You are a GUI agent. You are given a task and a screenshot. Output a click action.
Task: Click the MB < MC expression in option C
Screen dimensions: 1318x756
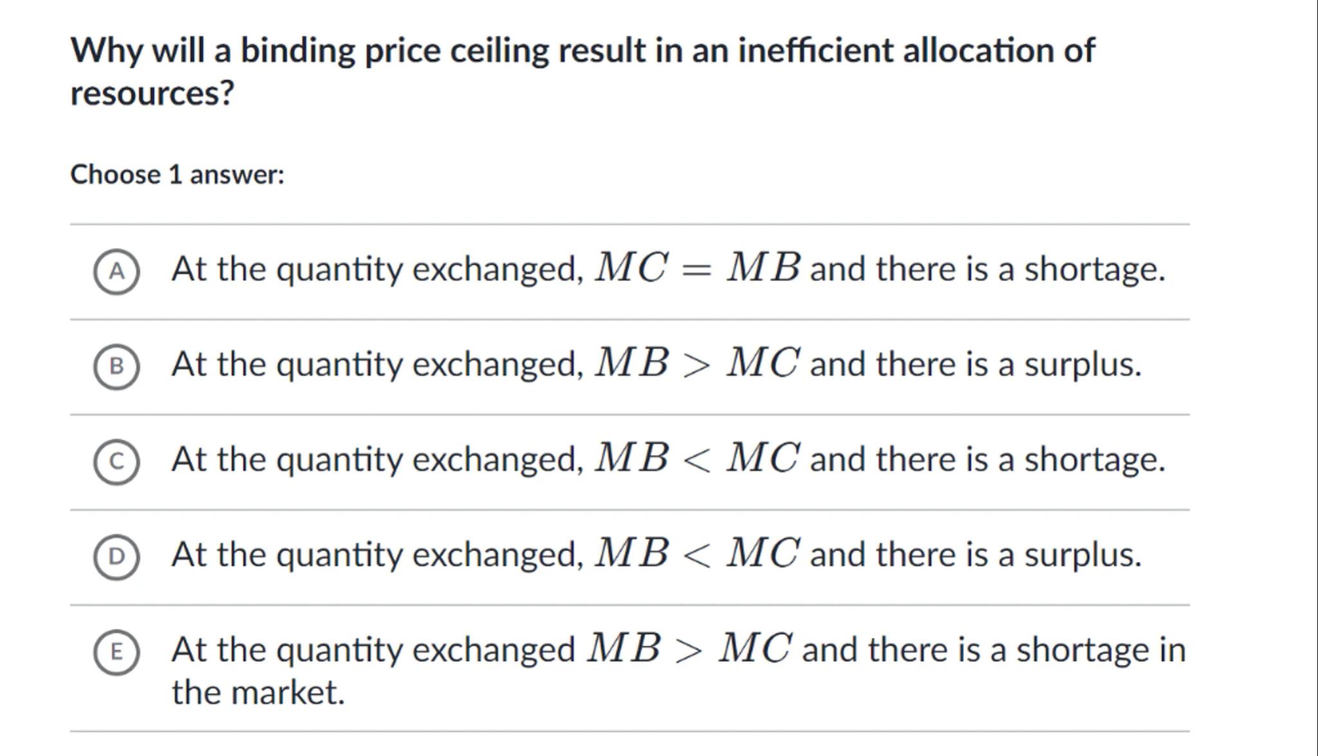(x=698, y=458)
